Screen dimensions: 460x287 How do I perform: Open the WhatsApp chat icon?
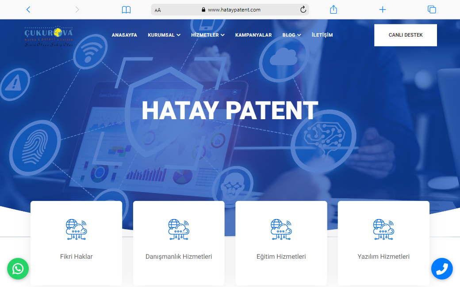pos(18,268)
